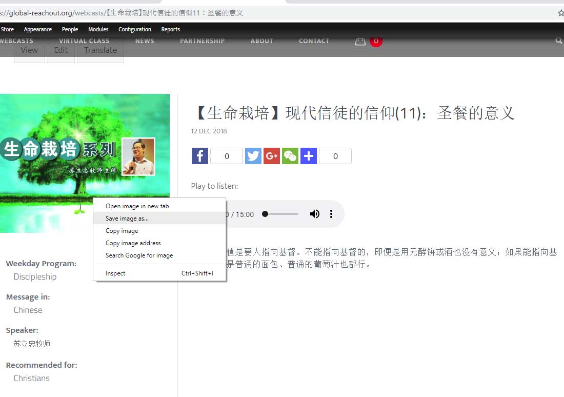Click the Speaker label
Screen dimensions: 564x397
point(22,330)
